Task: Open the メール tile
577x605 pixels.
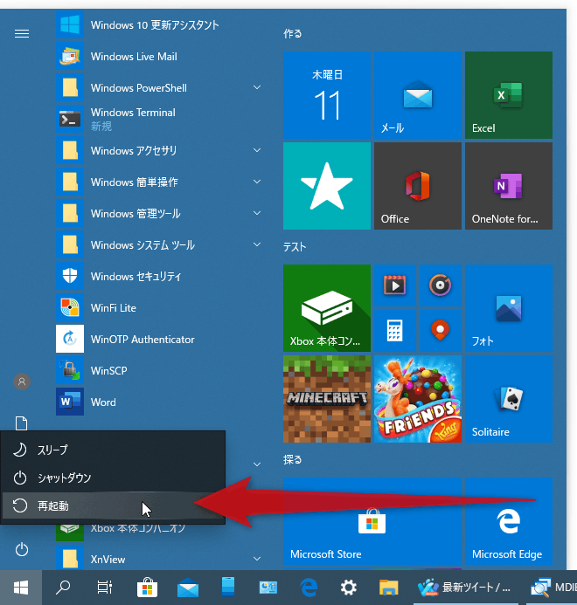Action: click(417, 95)
